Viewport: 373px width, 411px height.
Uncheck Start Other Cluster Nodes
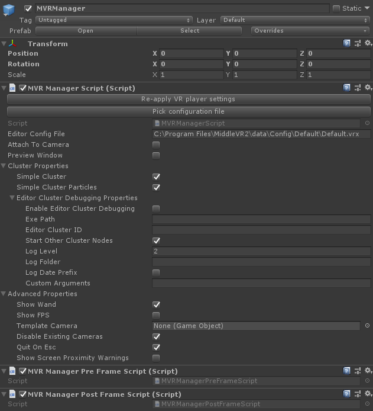tap(156, 240)
